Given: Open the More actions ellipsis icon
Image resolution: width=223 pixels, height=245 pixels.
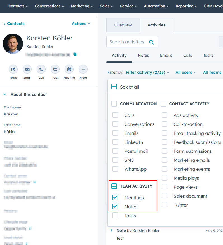Looking at the screenshot, I should click(x=83, y=69).
